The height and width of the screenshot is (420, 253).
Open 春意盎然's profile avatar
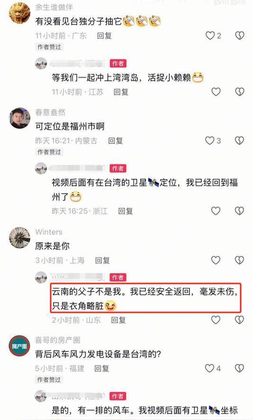19,118
